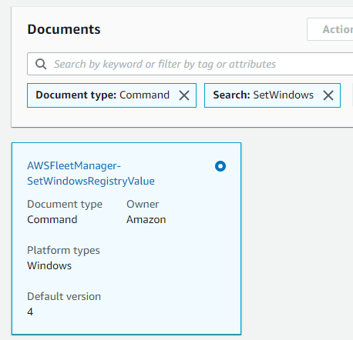
Task: Click the Search: SetWindows filter chip
Action: [x=272, y=95]
